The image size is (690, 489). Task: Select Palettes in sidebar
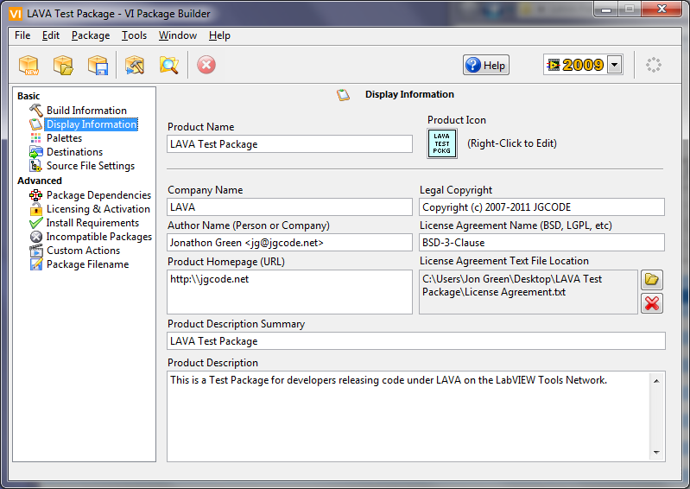pyautogui.click(x=64, y=137)
